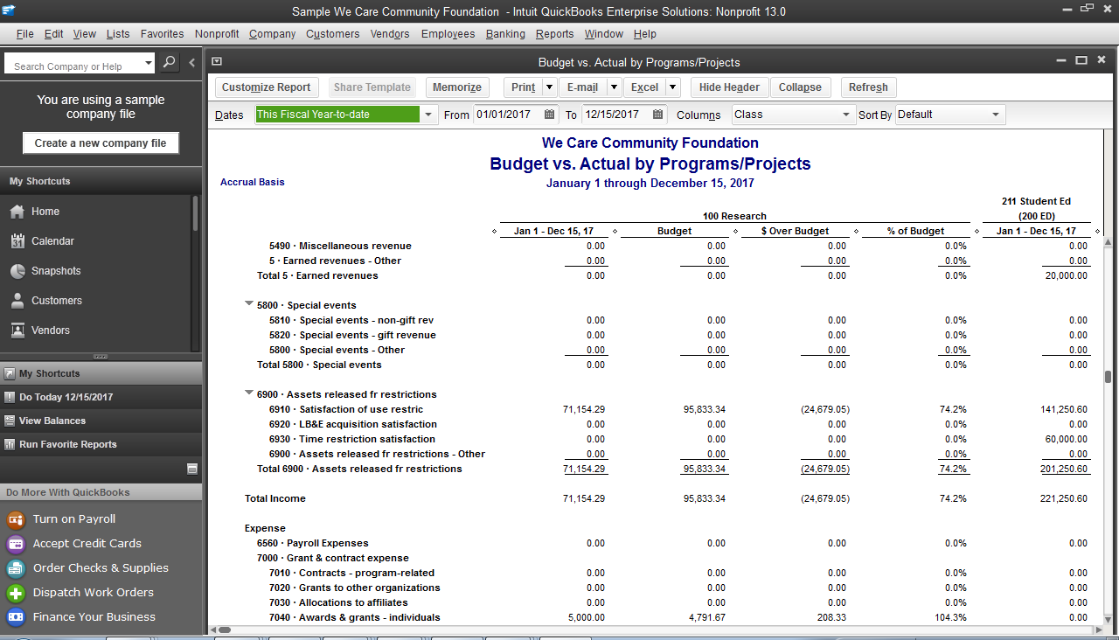Click the report window menu icon
Screen dimensions: 1119x640
(x=217, y=62)
